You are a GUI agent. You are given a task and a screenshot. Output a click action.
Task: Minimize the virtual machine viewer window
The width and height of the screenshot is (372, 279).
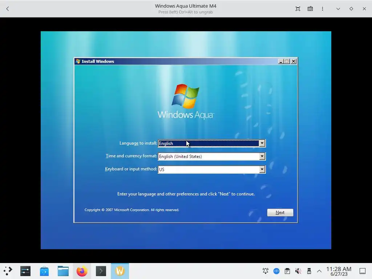[x=338, y=9]
